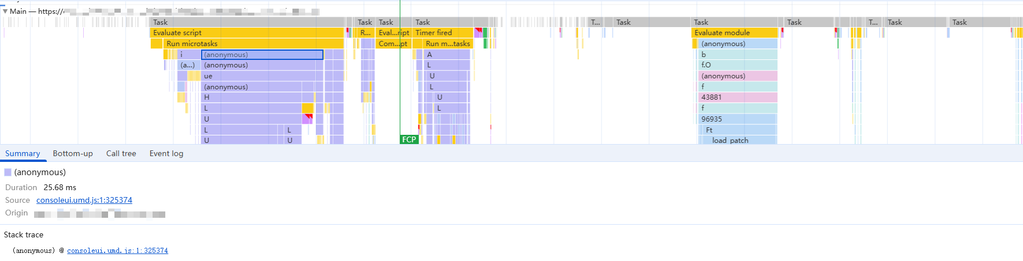Select the Timer fired event bar
Viewport: 1023px width, 261px height.
pyautogui.click(x=443, y=33)
